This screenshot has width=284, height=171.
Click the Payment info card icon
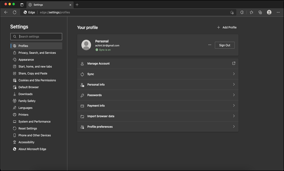[82, 105]
